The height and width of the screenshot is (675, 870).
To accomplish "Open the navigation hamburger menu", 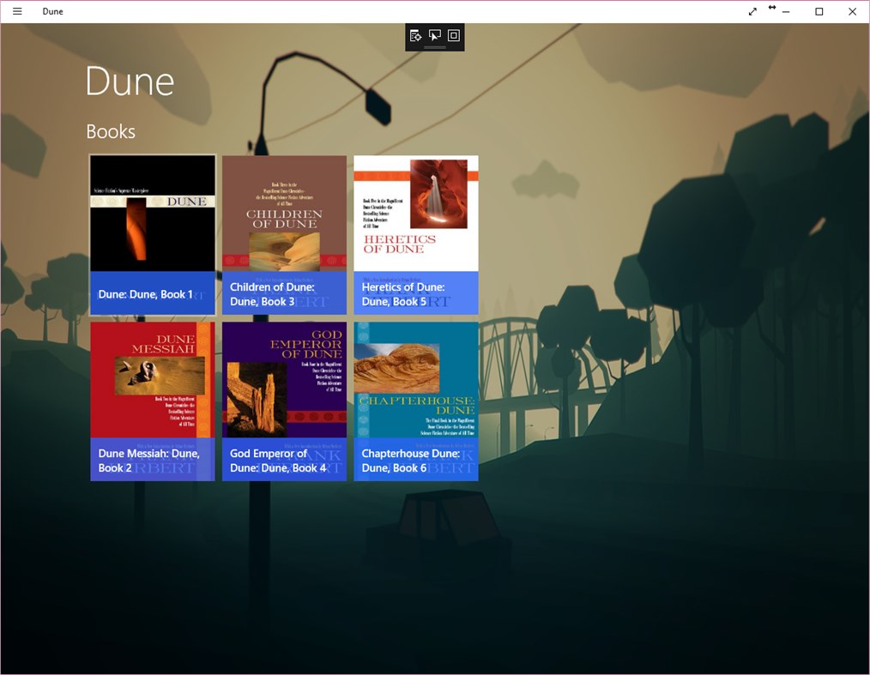I will pos(17,11).
